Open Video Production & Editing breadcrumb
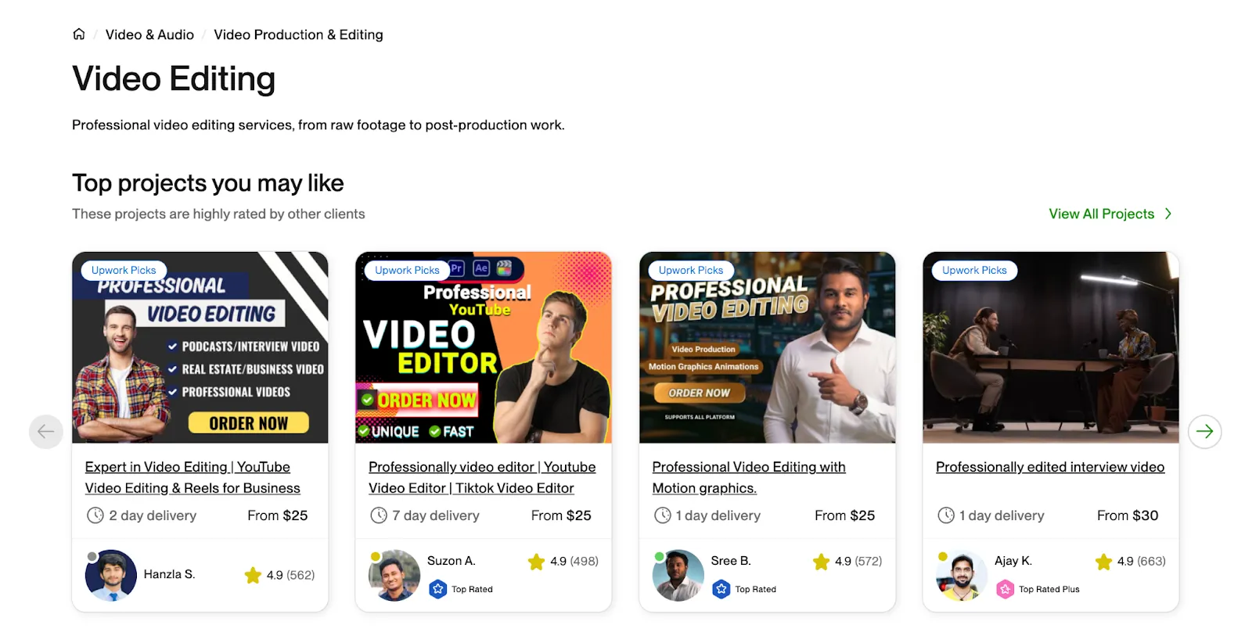The width and height of the screenshot is (1252, 643). (x=298, y=34)
